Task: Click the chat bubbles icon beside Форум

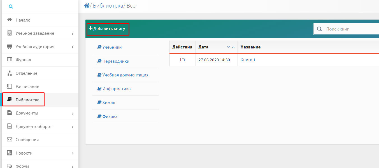Action: coord(10,166)
